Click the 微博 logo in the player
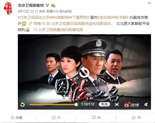The width and height of the screenshot is (155, 123). pos(131,105)
